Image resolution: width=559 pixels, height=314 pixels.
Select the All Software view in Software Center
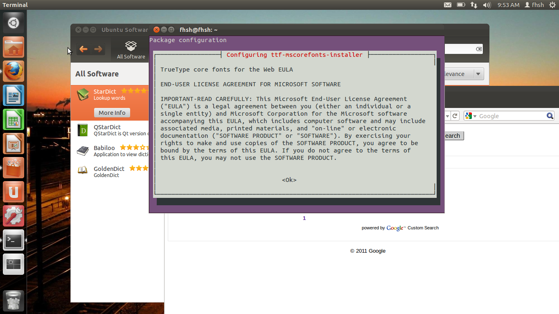click(131, 50)
